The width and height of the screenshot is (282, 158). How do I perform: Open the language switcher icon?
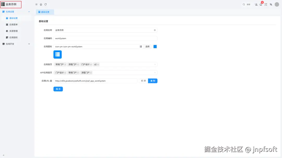coord(271,4)
